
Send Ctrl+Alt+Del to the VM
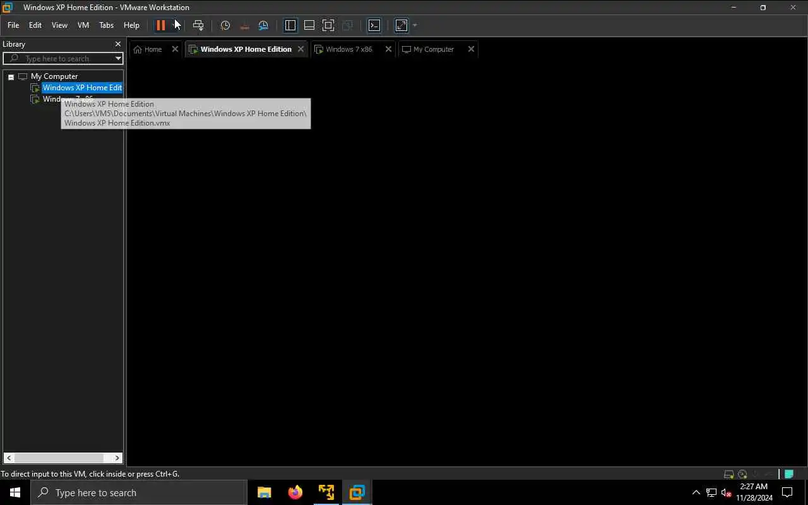[198, 25]
